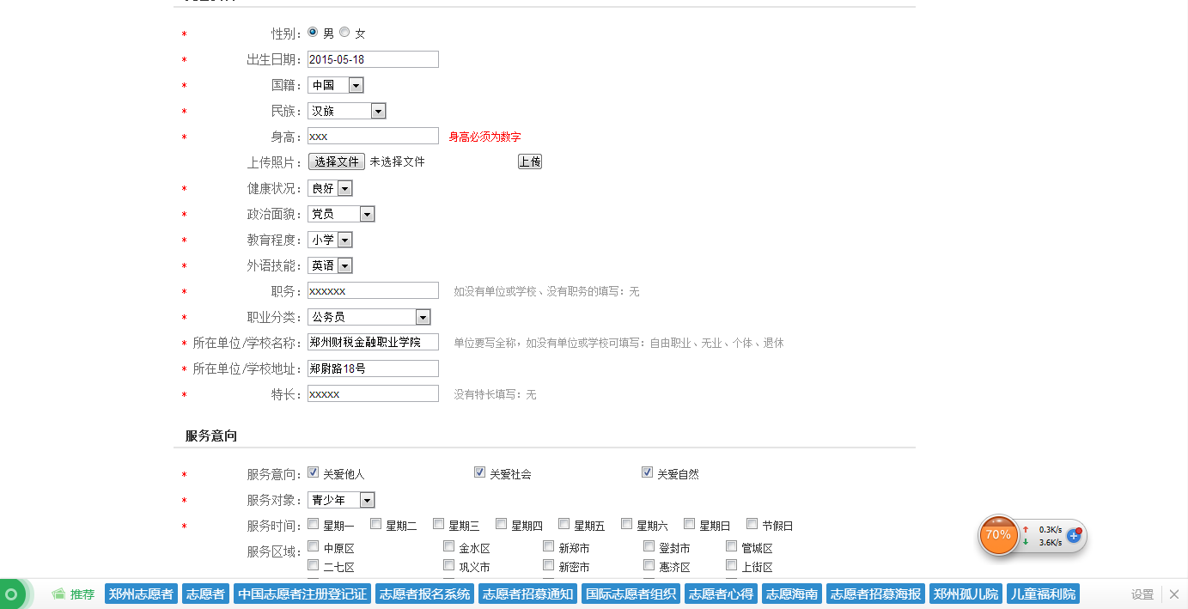Check the 星期六 service time checkbox
This screenshot has height=609, width=1188.
[627, 524]
